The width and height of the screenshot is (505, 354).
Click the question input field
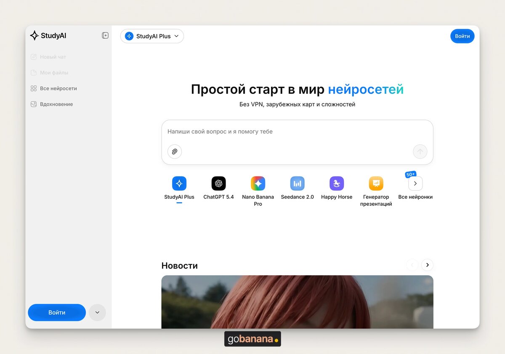coord(298,142)
